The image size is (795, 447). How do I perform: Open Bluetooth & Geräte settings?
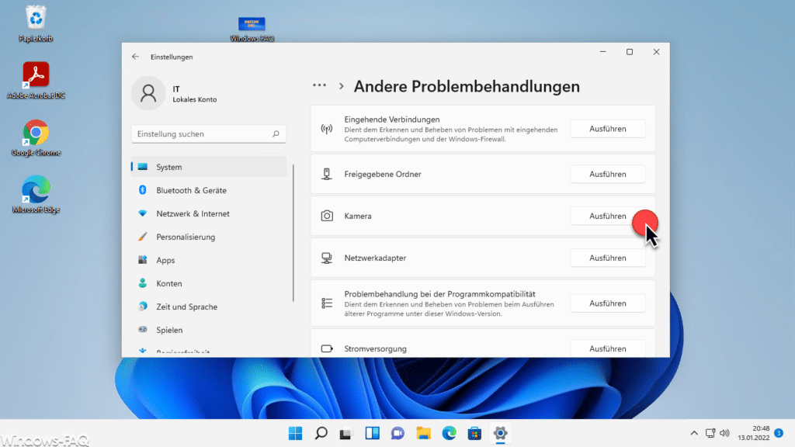209,190
